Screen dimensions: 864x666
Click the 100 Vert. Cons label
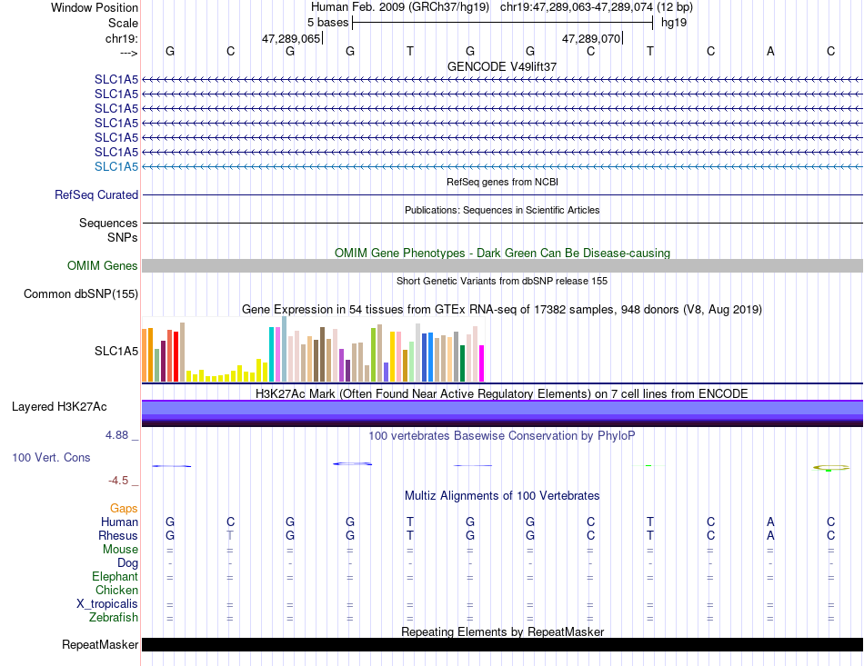pos(51,457)
